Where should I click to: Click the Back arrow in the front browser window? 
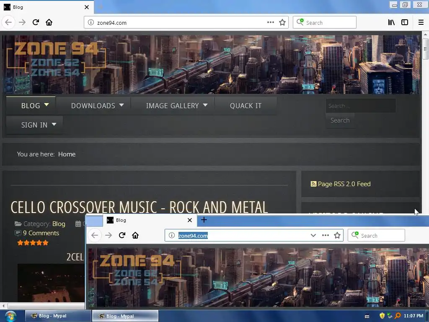click(x=95, y=235)
